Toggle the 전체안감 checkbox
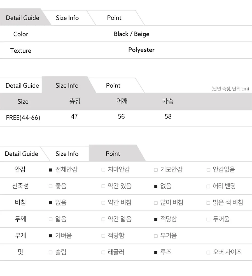The image size is (252, 276). (x=51, y=170)
